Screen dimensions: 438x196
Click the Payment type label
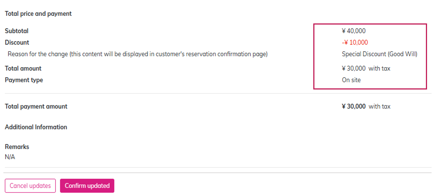pyautogui.click(x=24, y=80)
